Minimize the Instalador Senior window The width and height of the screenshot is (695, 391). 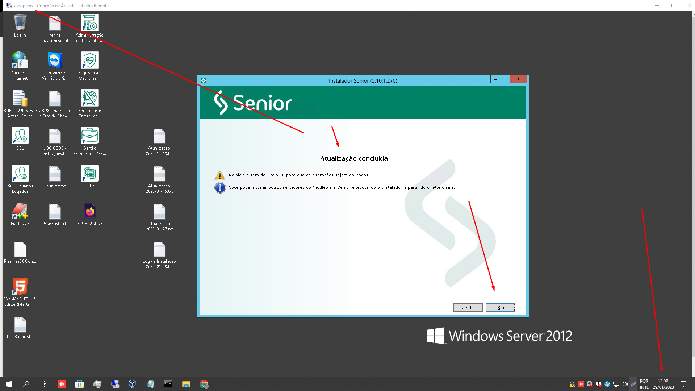point(495,79)
